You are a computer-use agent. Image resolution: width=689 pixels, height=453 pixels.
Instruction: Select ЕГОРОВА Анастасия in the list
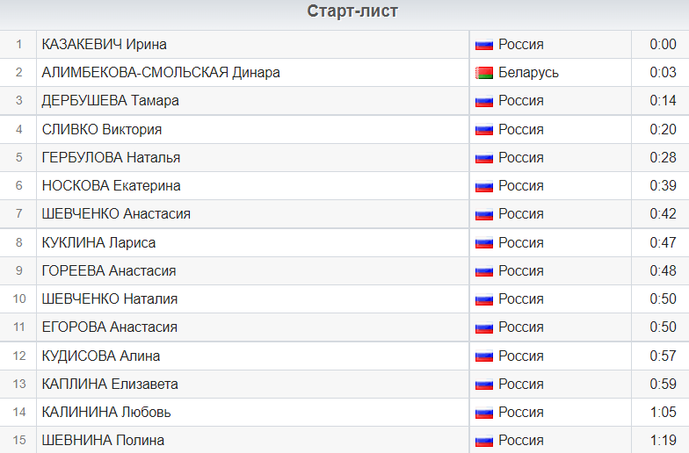(x=110, y=327)
